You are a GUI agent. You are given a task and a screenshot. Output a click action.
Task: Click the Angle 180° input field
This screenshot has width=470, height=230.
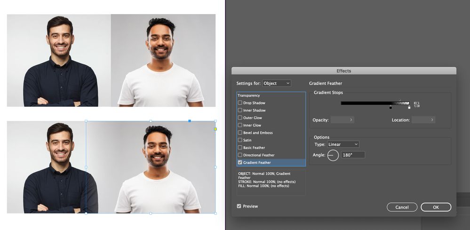[x=353, y=155]
